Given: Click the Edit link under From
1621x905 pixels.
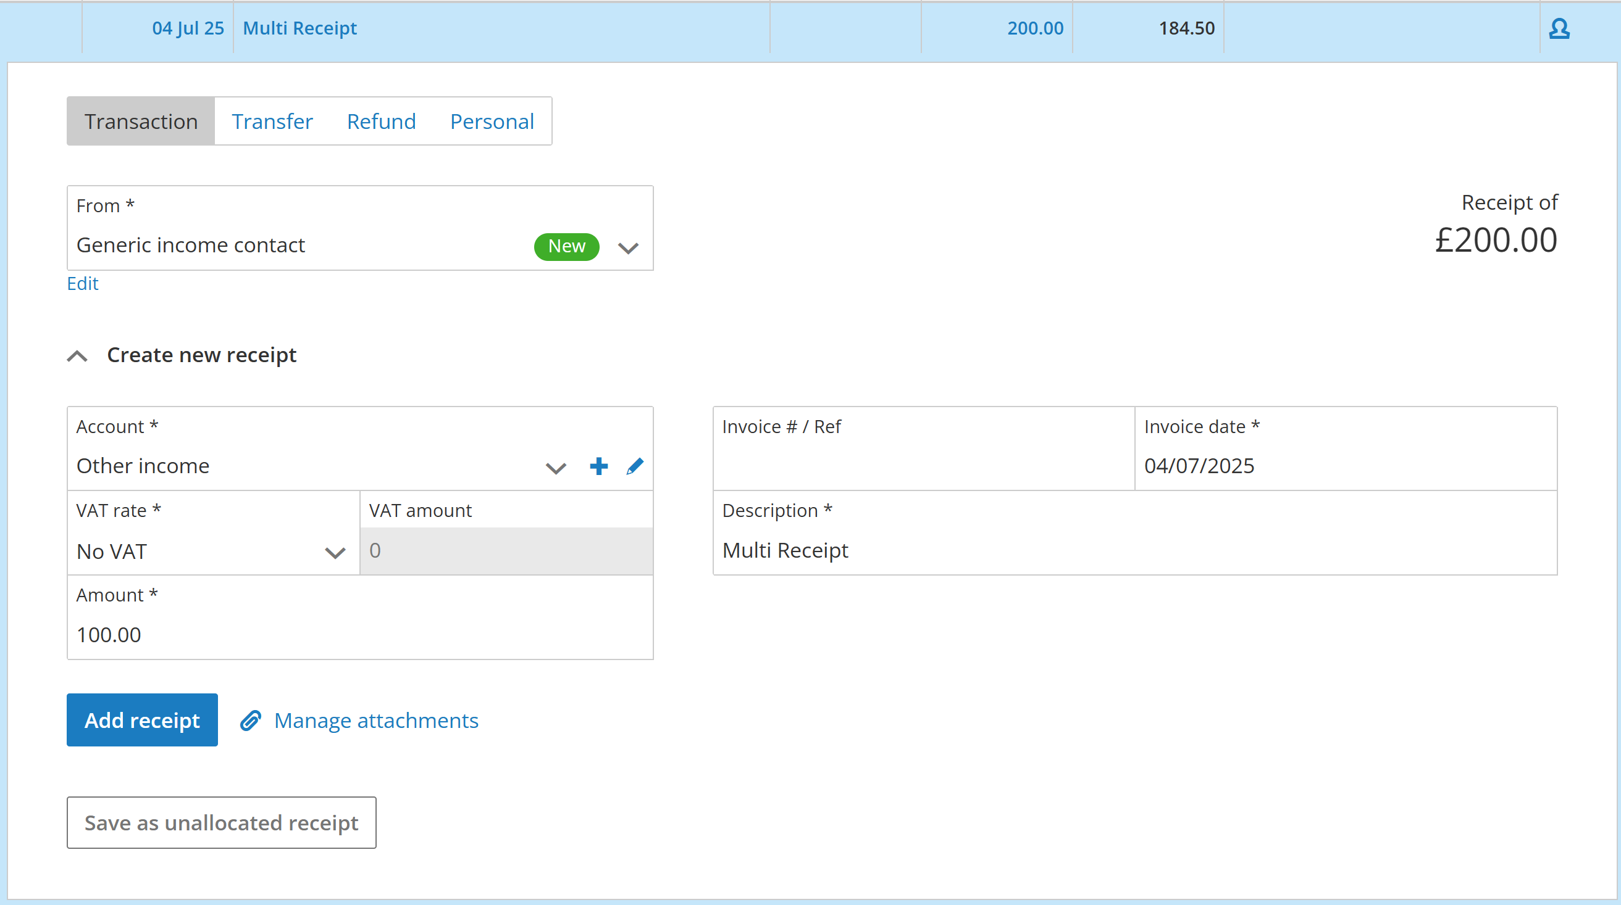Looking at the screenshot, I should pyautogui.click(x=82, y=283).
